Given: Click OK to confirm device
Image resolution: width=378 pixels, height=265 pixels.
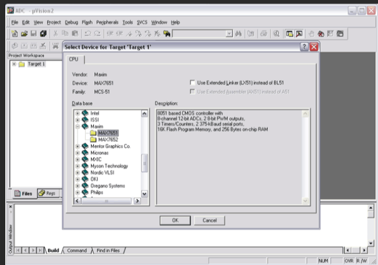Looking at the screenshot, I should click(x=175, y=221).
